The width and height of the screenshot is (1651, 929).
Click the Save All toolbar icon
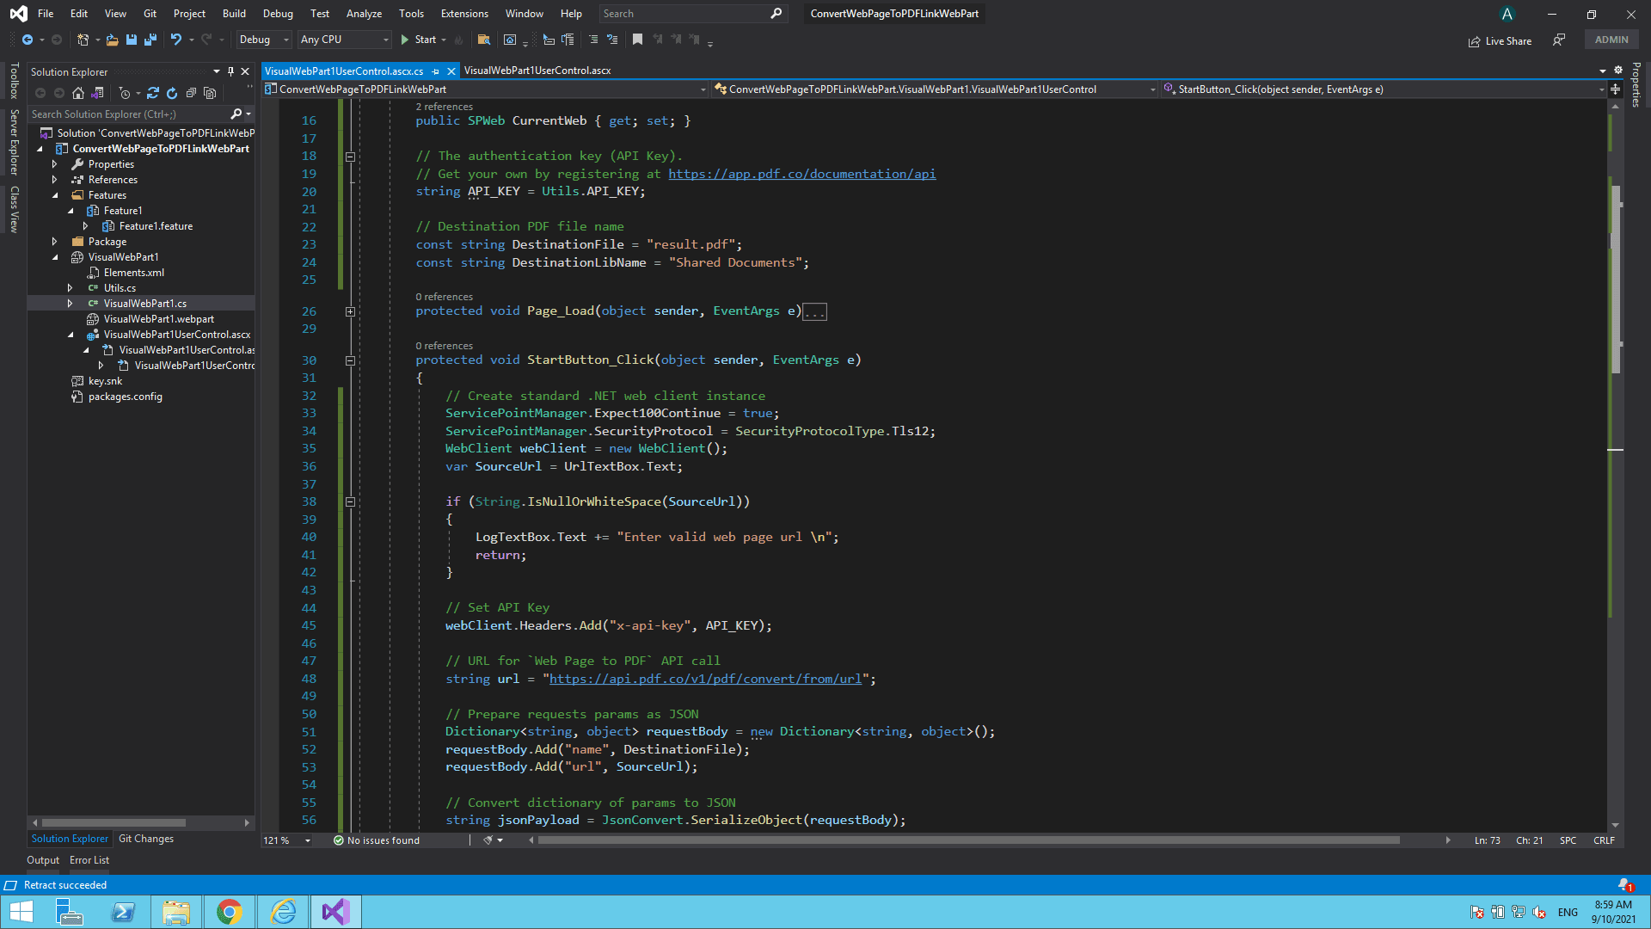pos(150,40)
